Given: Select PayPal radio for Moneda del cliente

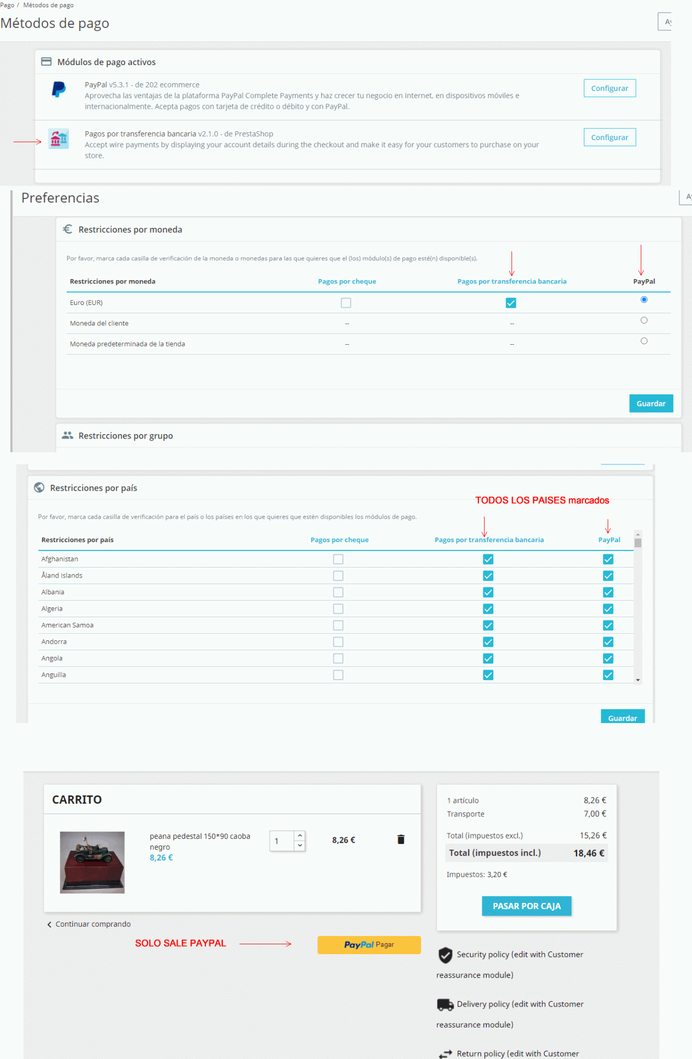Looking at the screenshot, I should click(x=644, y=320).
